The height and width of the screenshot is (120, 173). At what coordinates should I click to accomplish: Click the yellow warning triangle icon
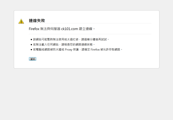[x=21, y=21]
